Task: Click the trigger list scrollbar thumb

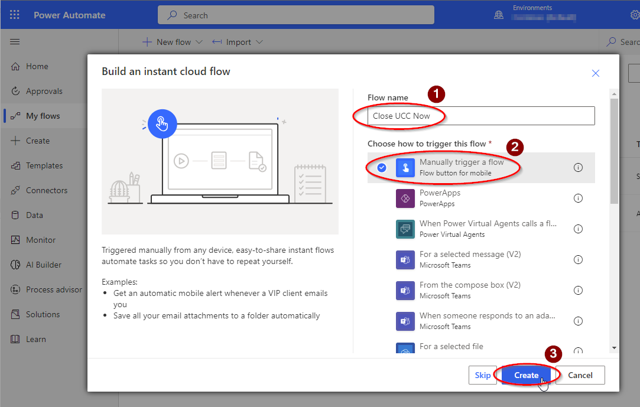Action: [x=614, y=151]
